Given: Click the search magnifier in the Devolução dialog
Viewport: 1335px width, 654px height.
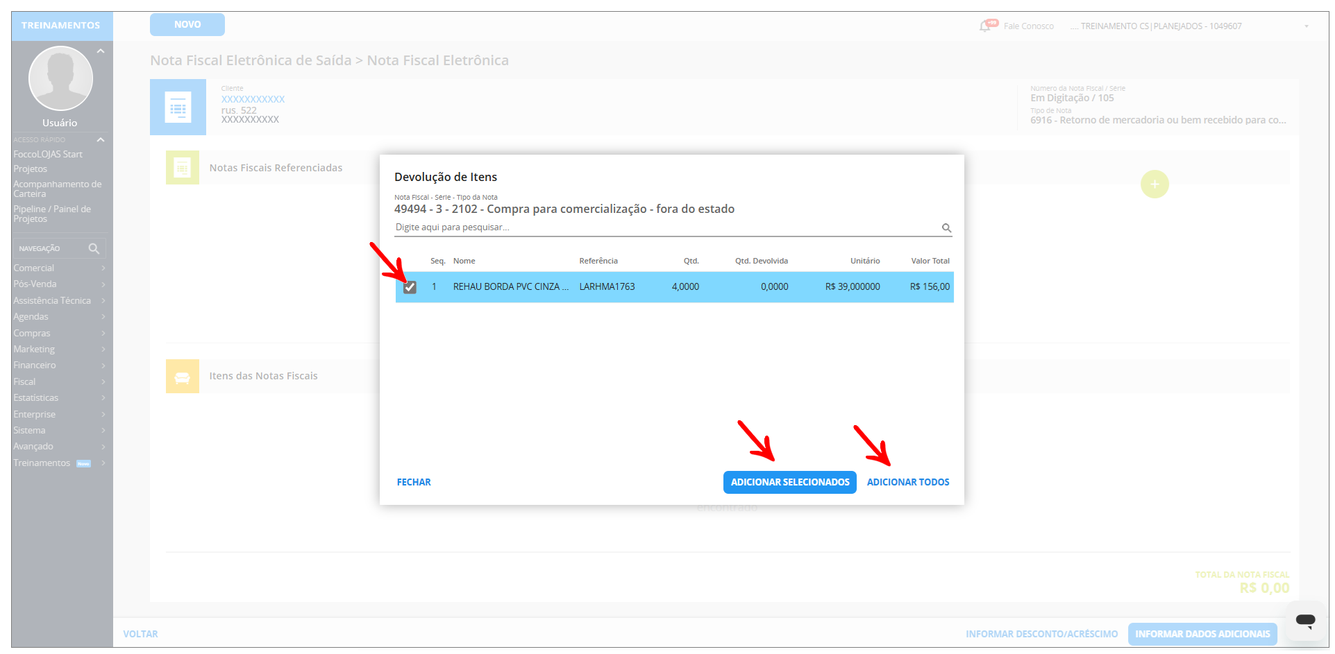Looking at the screenshot, I should tap(946, 227).
